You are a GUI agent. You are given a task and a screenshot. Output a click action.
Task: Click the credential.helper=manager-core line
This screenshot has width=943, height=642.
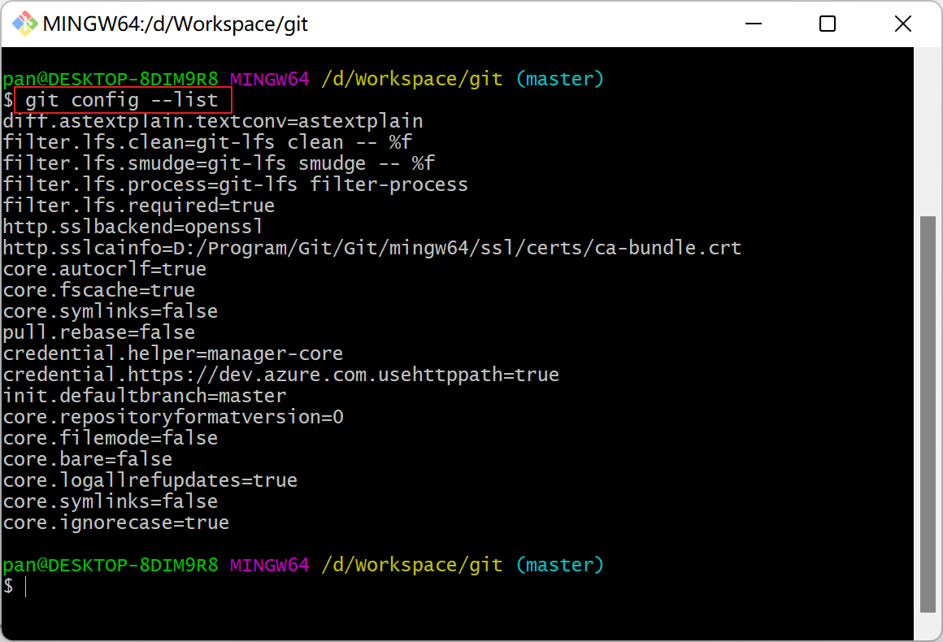173,354
